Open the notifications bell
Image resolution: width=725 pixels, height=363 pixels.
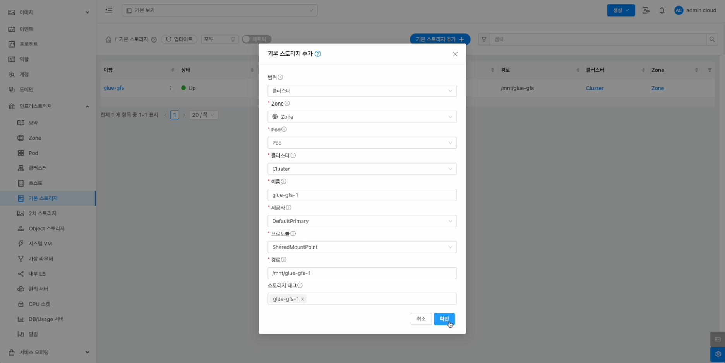(662, 10)
